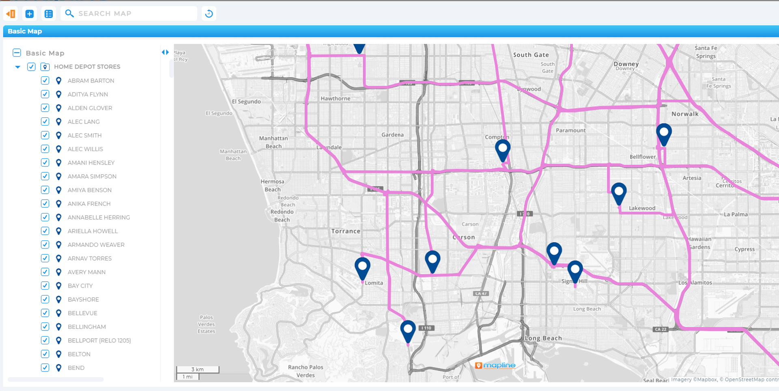Toggle the panel width arrows
779x391 pixels.
[165, 52]
